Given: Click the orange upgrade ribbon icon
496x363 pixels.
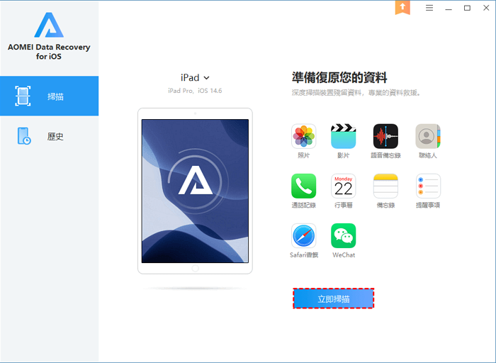Looking at the screenshot, I should point(402,8).
